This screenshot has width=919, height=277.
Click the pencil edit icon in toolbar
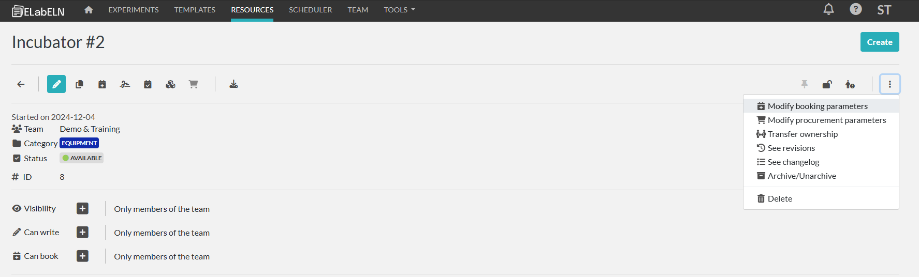coord(56,84)
